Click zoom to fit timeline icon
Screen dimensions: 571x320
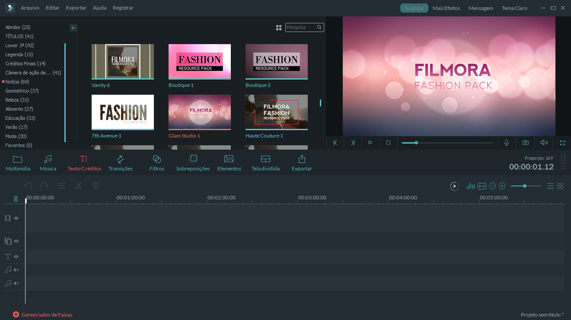point(482,186)
